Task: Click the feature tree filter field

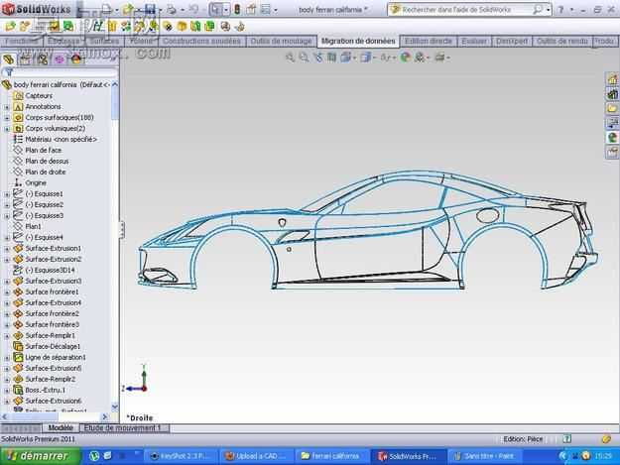Action: (60, 72)
